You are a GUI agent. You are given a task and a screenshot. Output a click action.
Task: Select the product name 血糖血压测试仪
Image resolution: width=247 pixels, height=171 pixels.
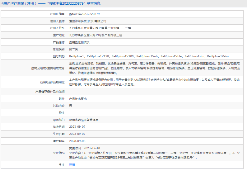coord(79,42)
